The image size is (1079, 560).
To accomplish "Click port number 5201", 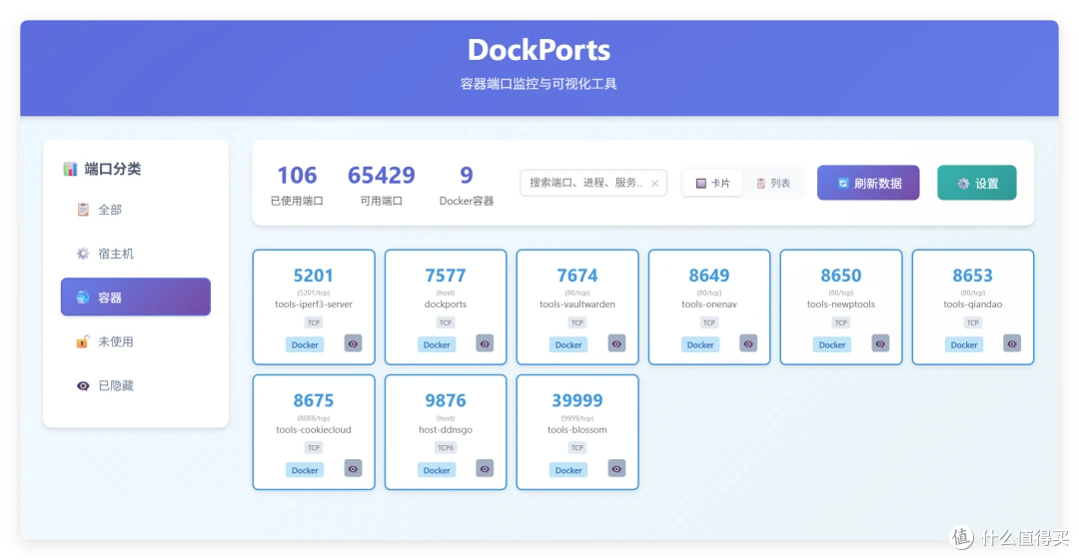I will coord(313,276).
